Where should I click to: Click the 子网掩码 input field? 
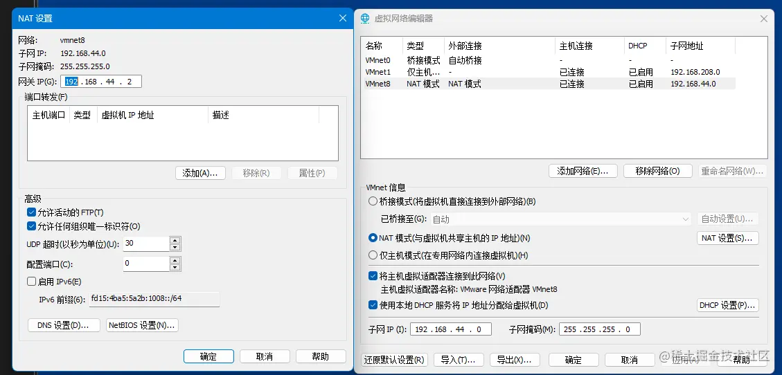click(600, 329)
